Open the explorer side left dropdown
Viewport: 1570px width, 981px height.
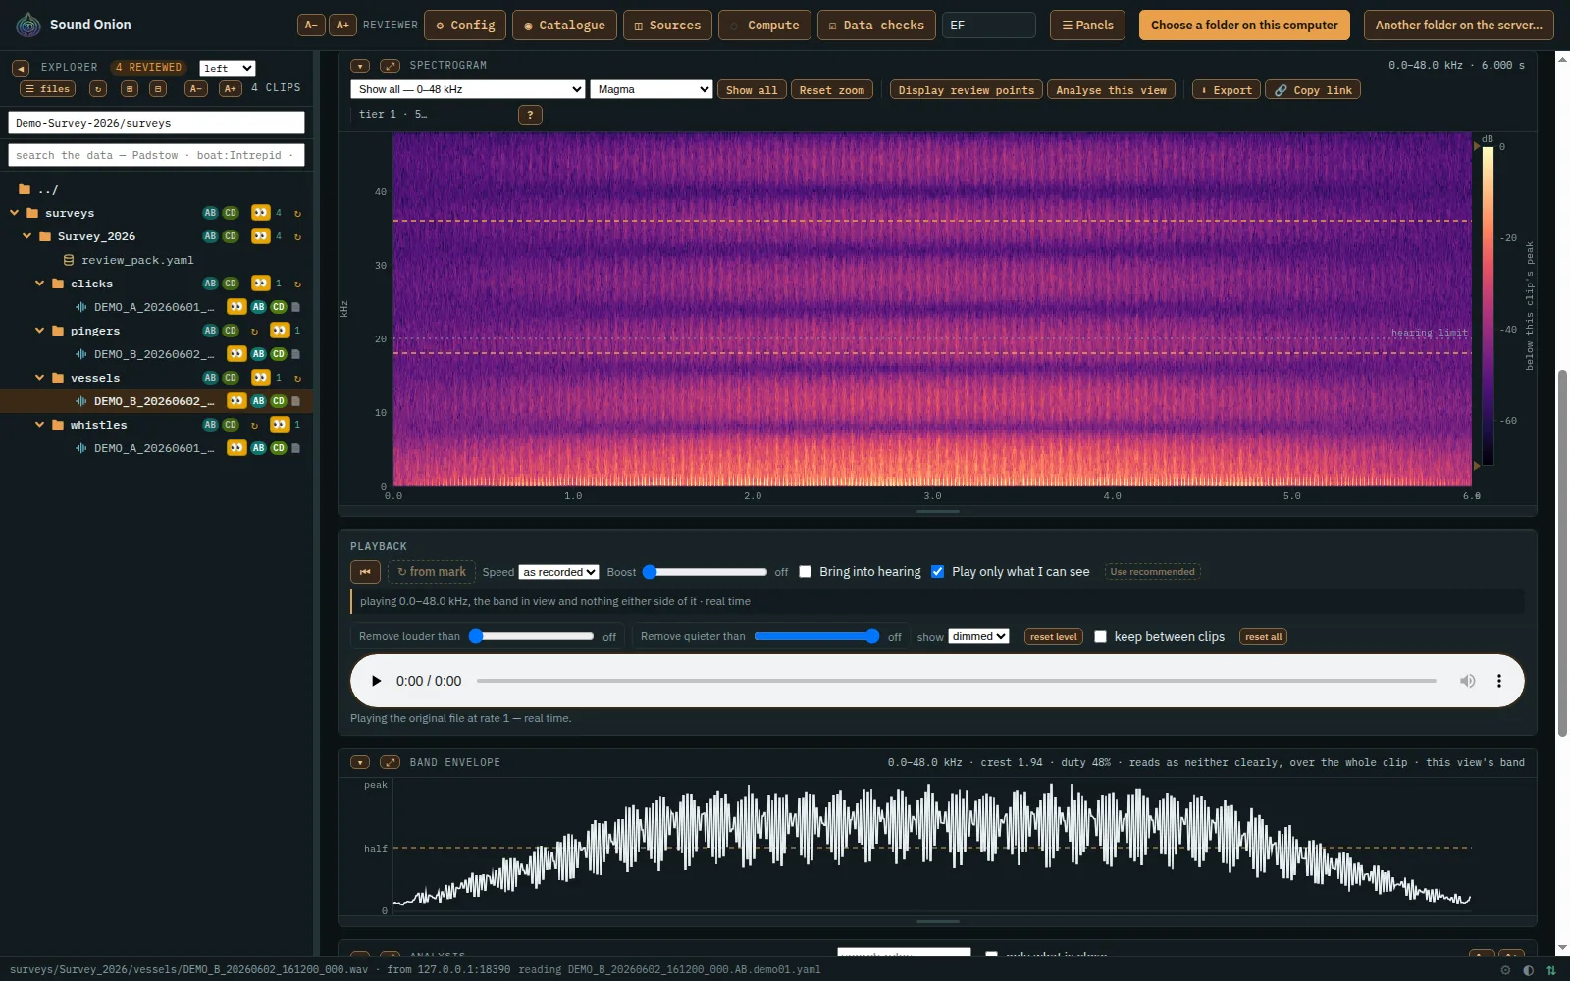pyautogui.click(x=228, y=68)
